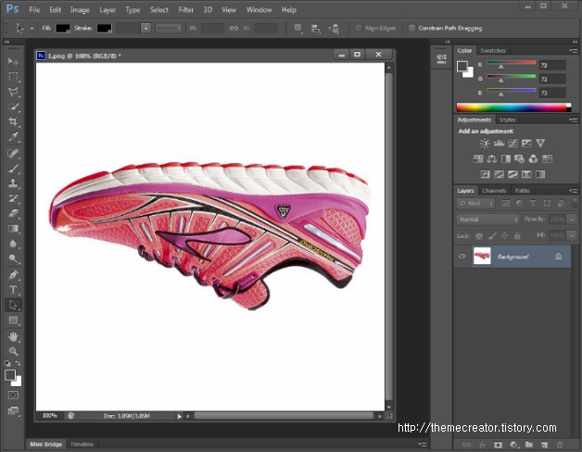Switch to the Swatches tab
The image size is (582, 452).
pos(493,50)
